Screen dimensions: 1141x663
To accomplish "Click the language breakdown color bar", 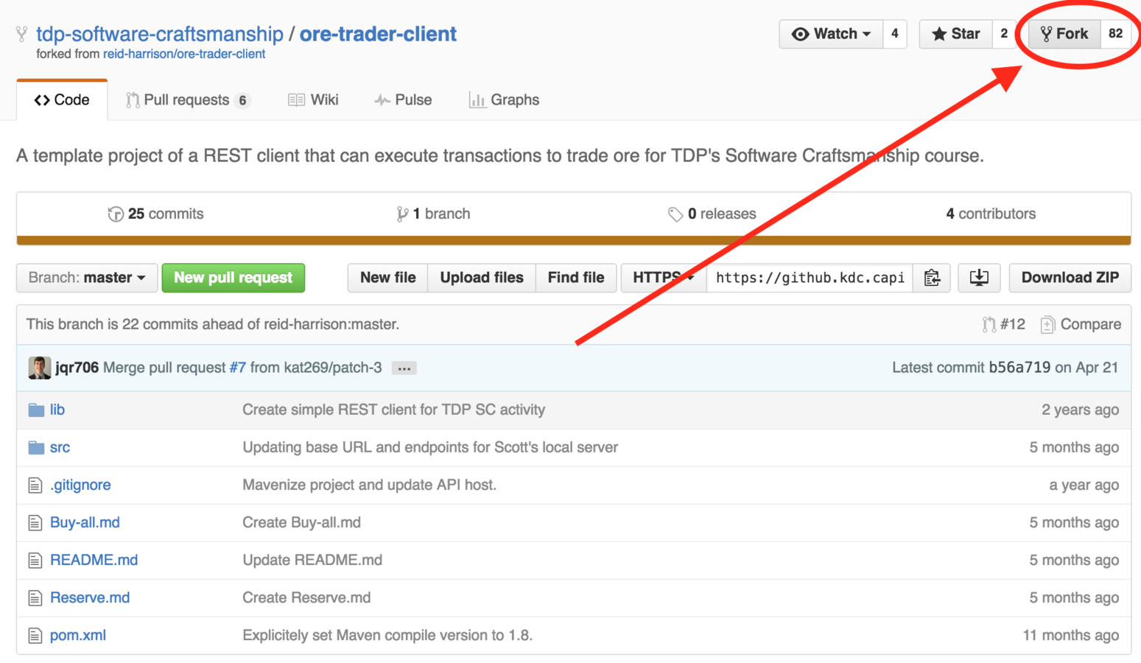I will [574, 240].
